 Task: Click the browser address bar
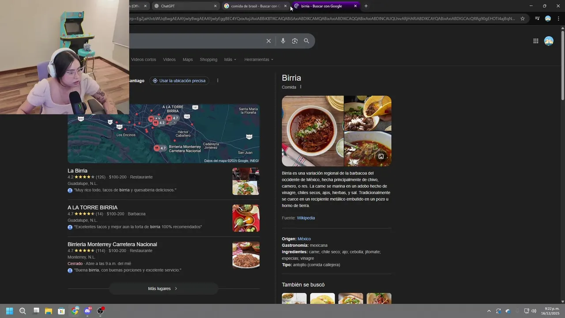click(322, 19)
